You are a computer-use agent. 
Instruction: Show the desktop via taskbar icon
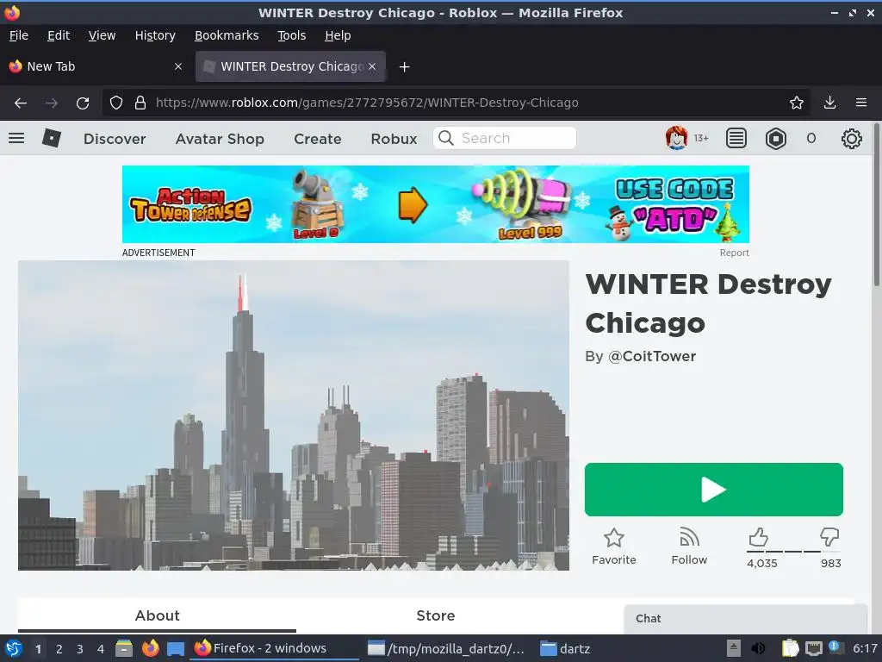(x=176, y=648)
